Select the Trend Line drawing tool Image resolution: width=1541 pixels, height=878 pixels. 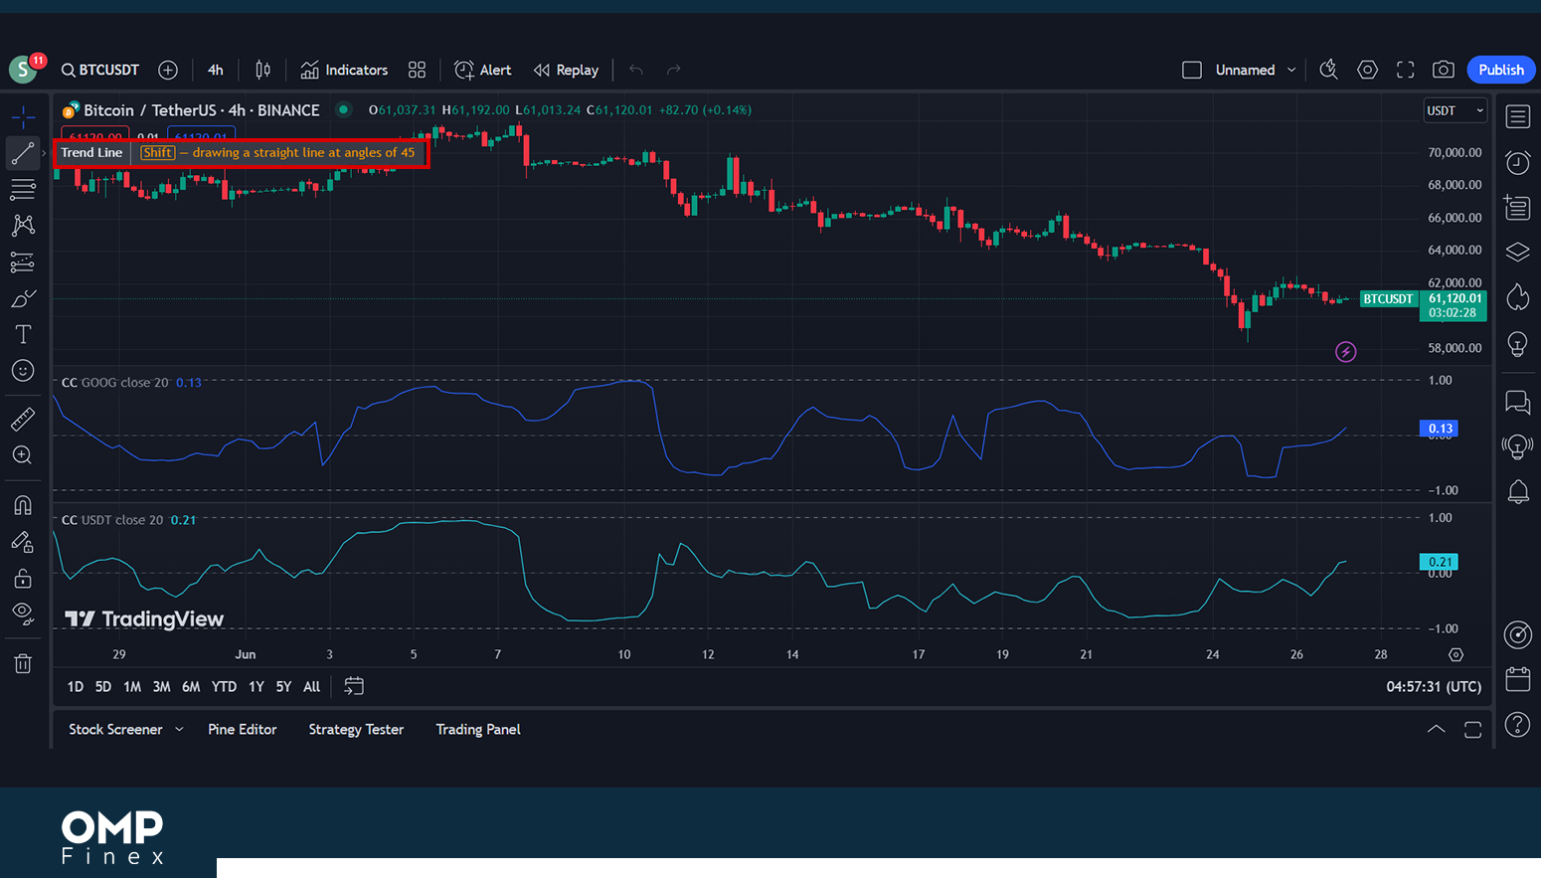23,153
